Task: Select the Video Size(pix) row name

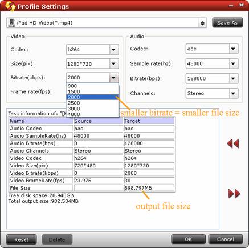Action: [x=41, y=166]
